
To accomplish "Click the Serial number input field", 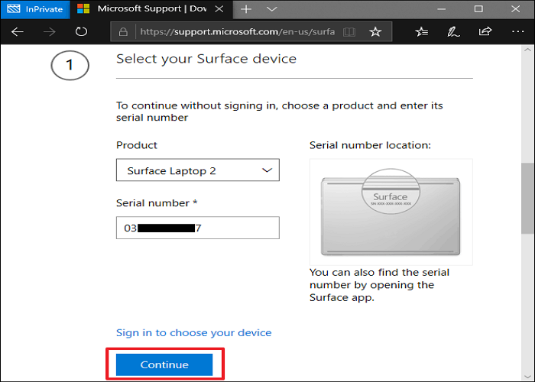I will [198, 228].
